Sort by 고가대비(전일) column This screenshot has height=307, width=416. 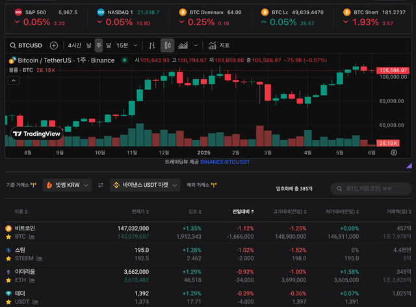290,212
